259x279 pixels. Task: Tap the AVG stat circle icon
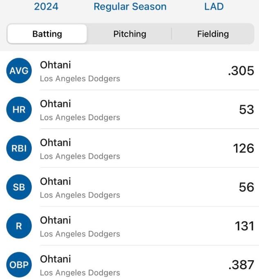click(x=19, y=71)
